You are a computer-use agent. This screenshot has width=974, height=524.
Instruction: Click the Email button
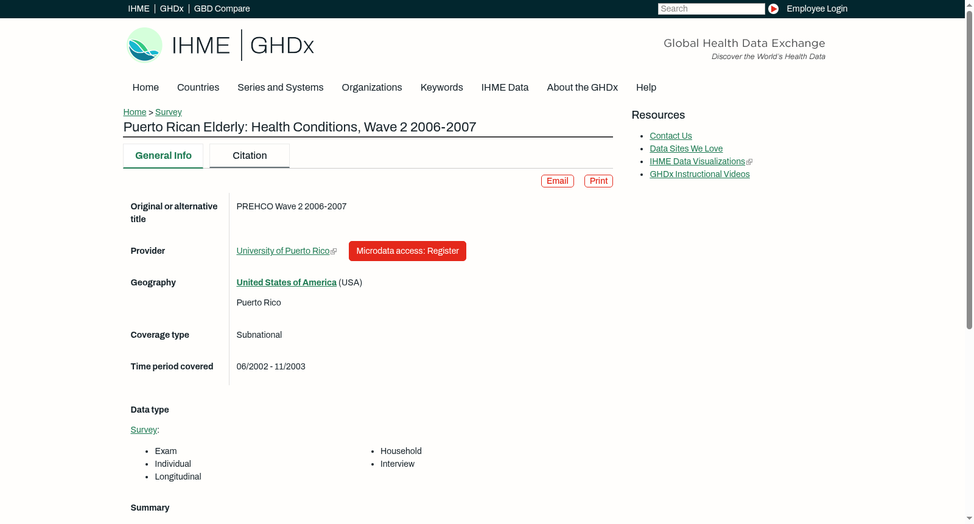[x=558, y=181]
